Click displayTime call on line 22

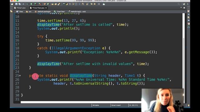(x=48, y=64)
